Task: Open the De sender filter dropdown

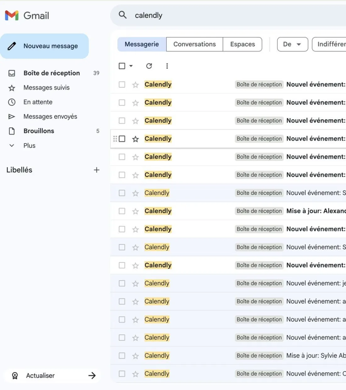Action: [x=293, y=44]
